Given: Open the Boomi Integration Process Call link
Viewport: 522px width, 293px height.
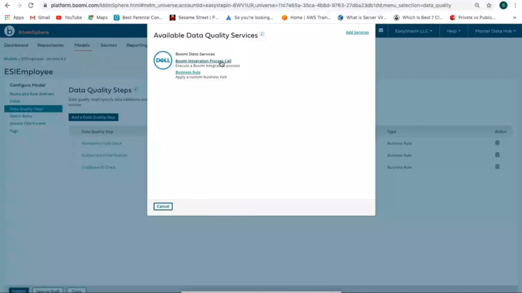Looking at the screenshot, I should point(203,61).
